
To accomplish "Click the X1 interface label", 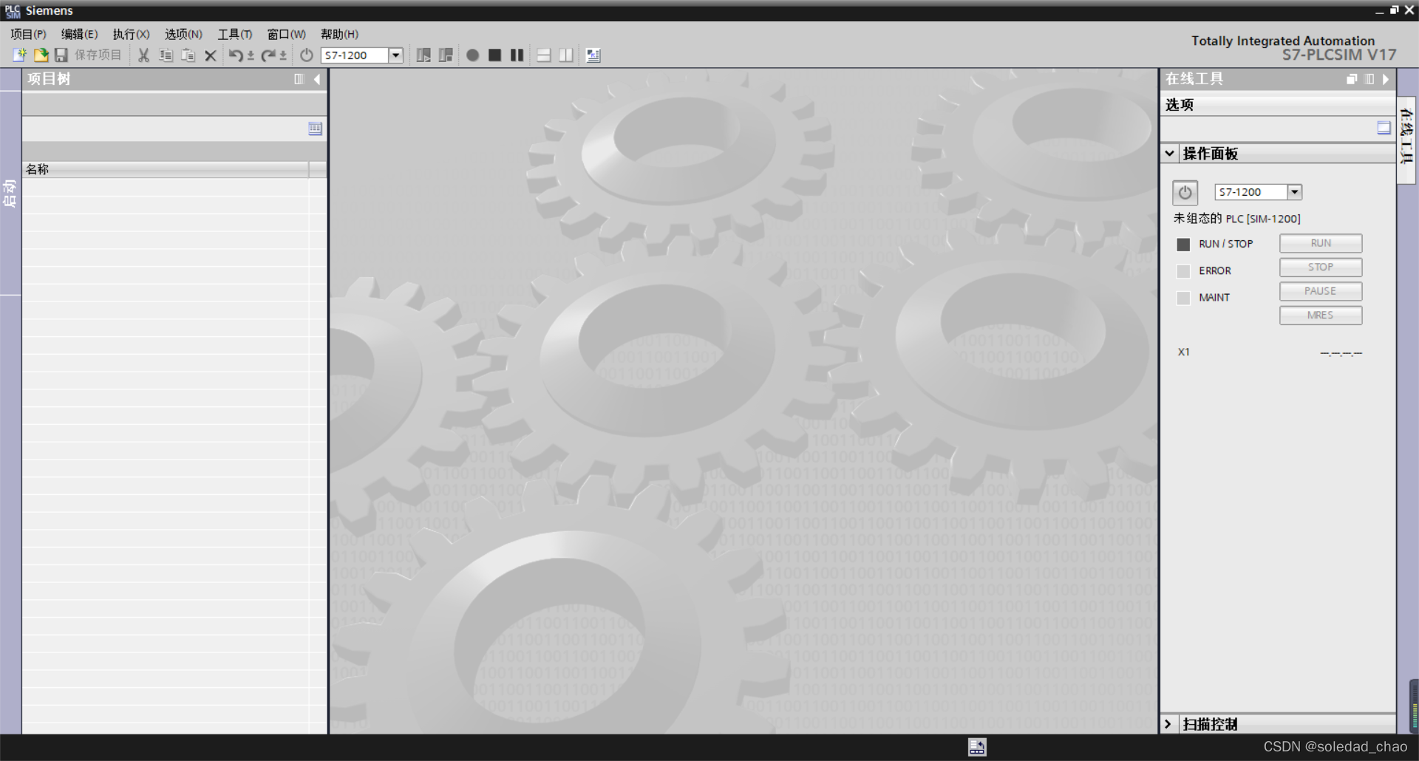I will (x=1184, y=352).
